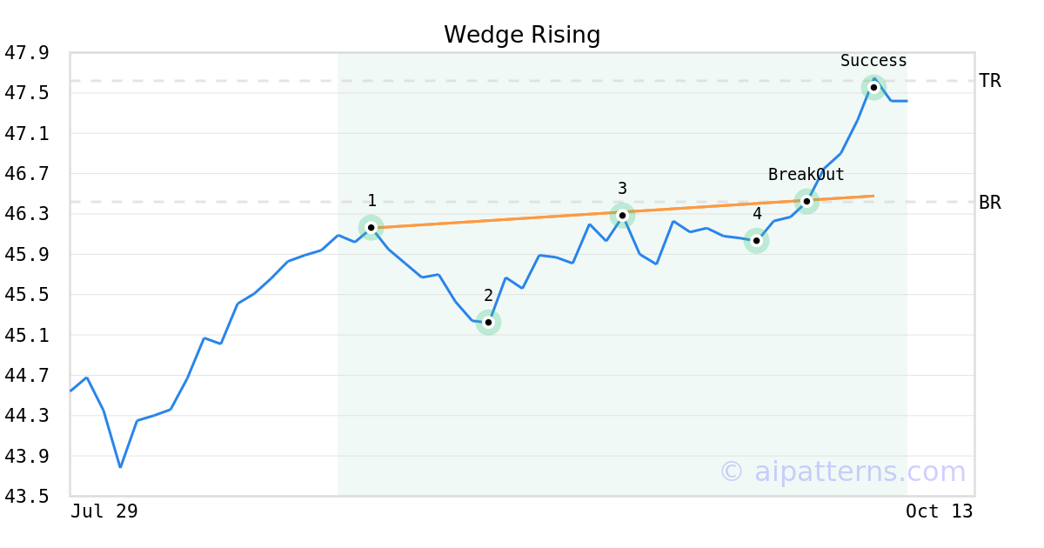Click the 46.3 price axis label

[27, 214]
